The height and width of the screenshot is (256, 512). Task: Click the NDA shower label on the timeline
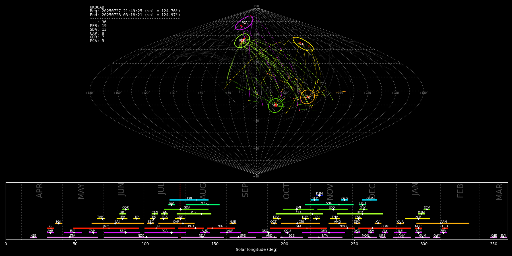click(202, 236)
